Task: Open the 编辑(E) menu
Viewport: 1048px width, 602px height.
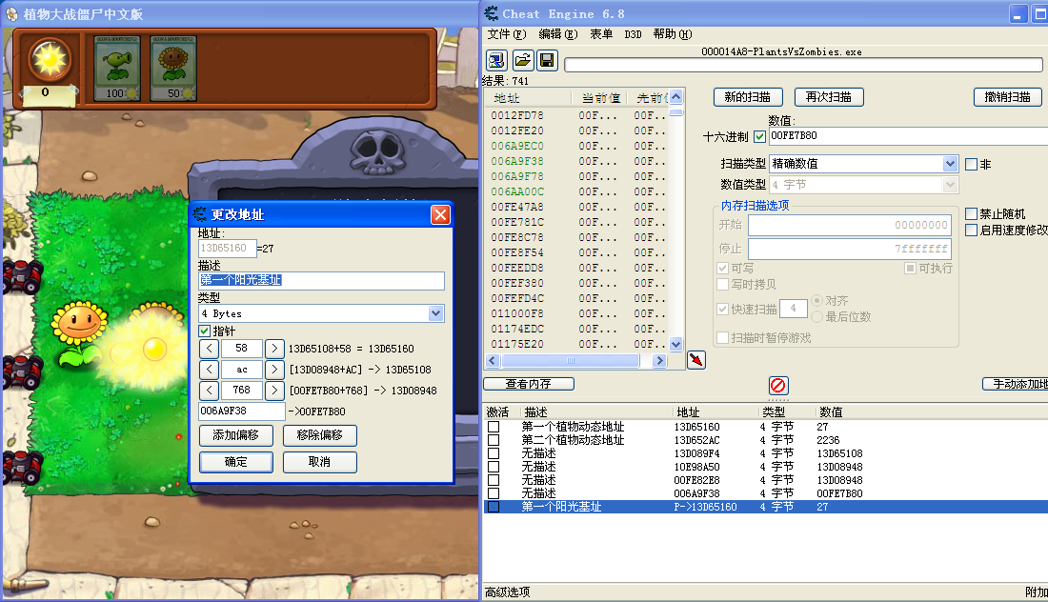Action: point(557,34)
